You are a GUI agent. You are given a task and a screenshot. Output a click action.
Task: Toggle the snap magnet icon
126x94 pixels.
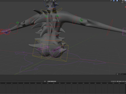point(53,1)
